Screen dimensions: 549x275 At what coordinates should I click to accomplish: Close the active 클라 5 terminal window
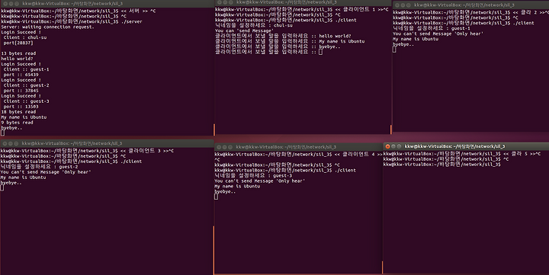[387, 146]
